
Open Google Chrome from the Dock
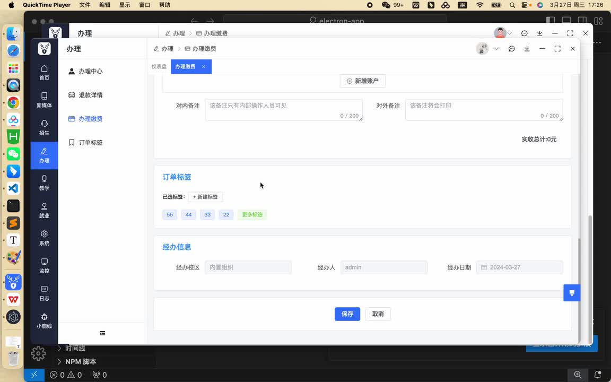[x=13, y=102]
